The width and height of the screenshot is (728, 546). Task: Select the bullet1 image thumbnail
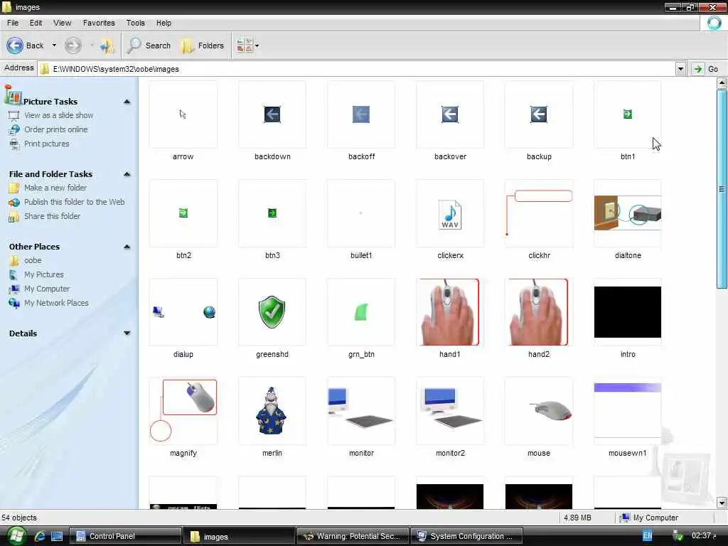tap(361, 213)
